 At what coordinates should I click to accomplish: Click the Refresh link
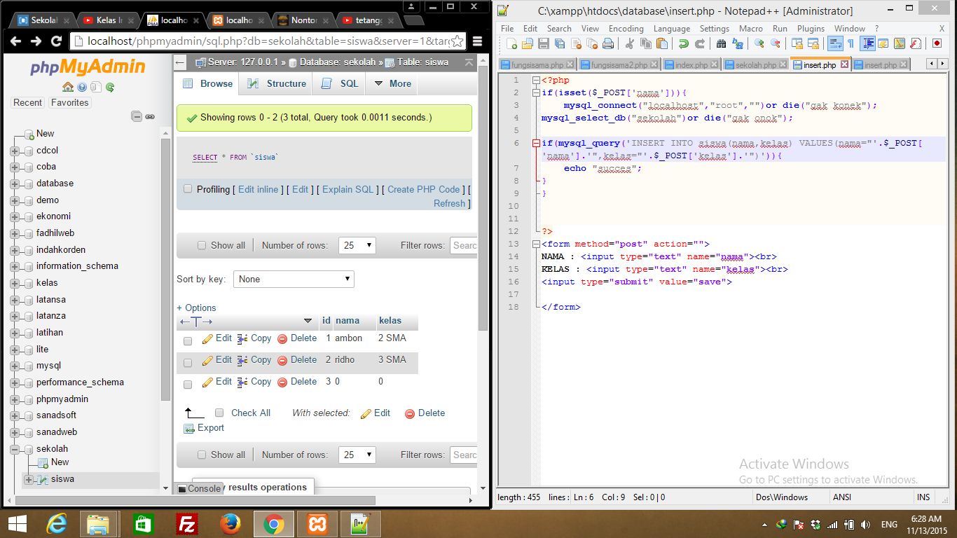[449, 203]
